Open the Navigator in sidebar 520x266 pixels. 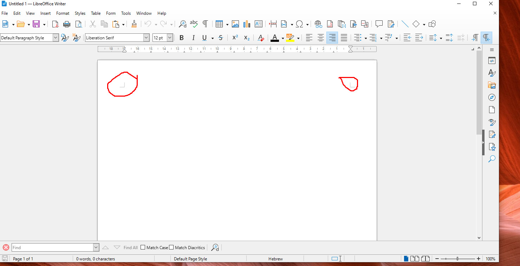(x=492, y=97)
